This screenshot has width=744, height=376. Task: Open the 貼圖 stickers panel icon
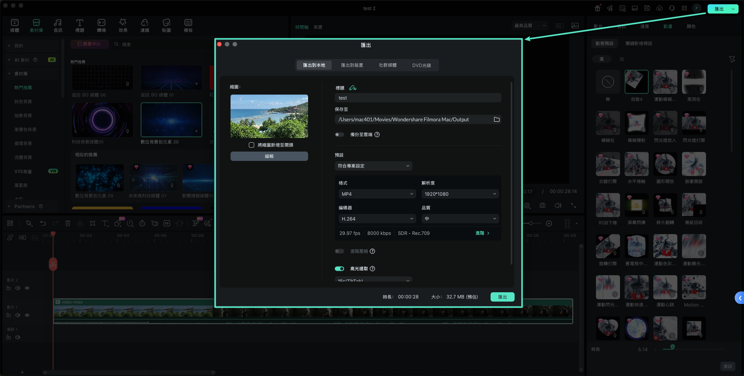(166, 26)
